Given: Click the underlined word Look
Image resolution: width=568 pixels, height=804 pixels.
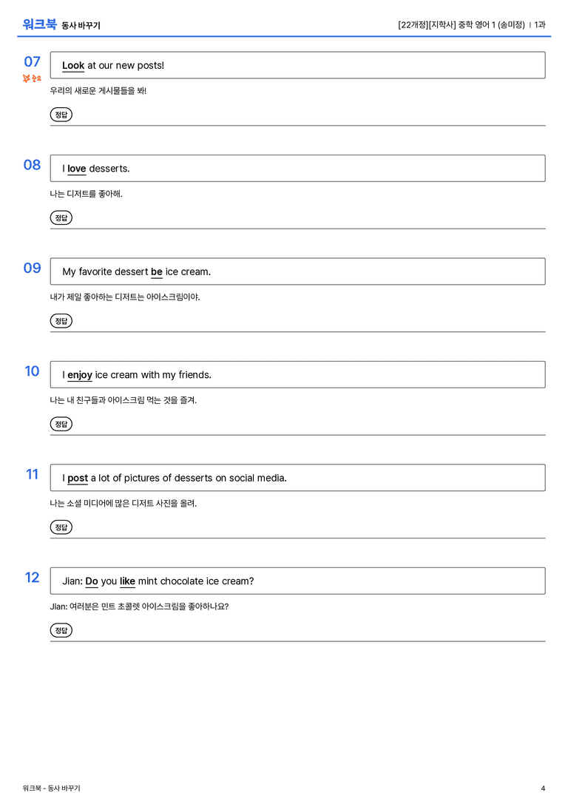Looking at the screenshot, I should point(73,66).
